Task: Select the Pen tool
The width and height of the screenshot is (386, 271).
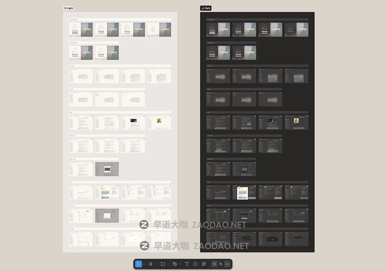Action: point(175,264)
